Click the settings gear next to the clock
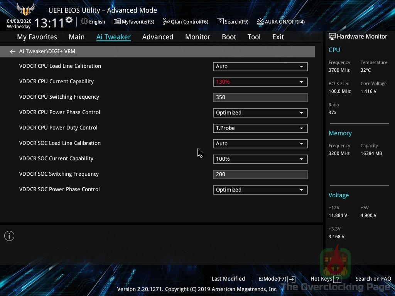Screen dimensions: 395x296 coord(69,20)
